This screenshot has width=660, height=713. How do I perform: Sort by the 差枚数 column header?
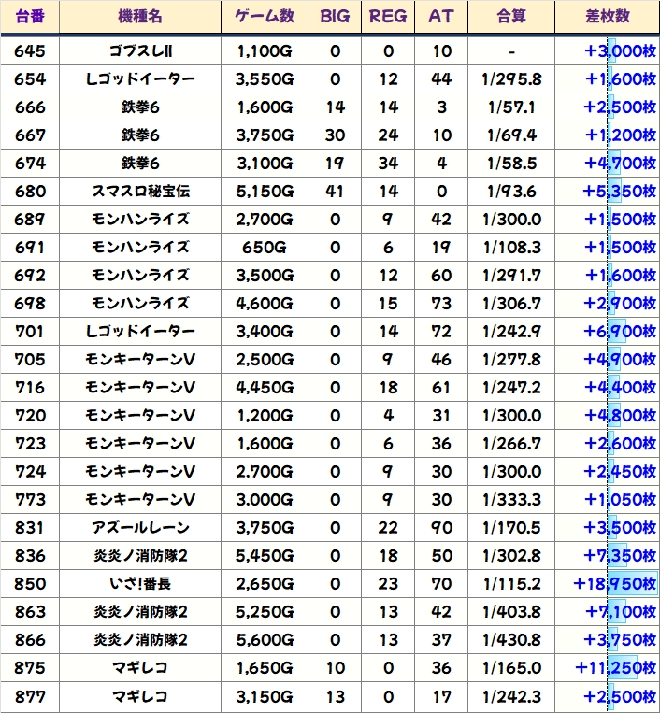point(607,17)
